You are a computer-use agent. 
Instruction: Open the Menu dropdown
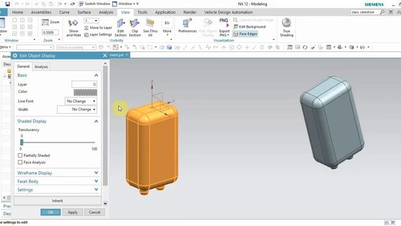[x=6, y=47]
